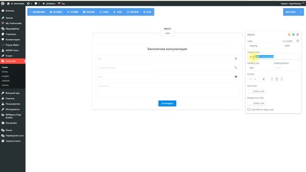The height and width of the screenshot is (172, 306).
Task: Open the Font Color picker
Action: point(257,91)
